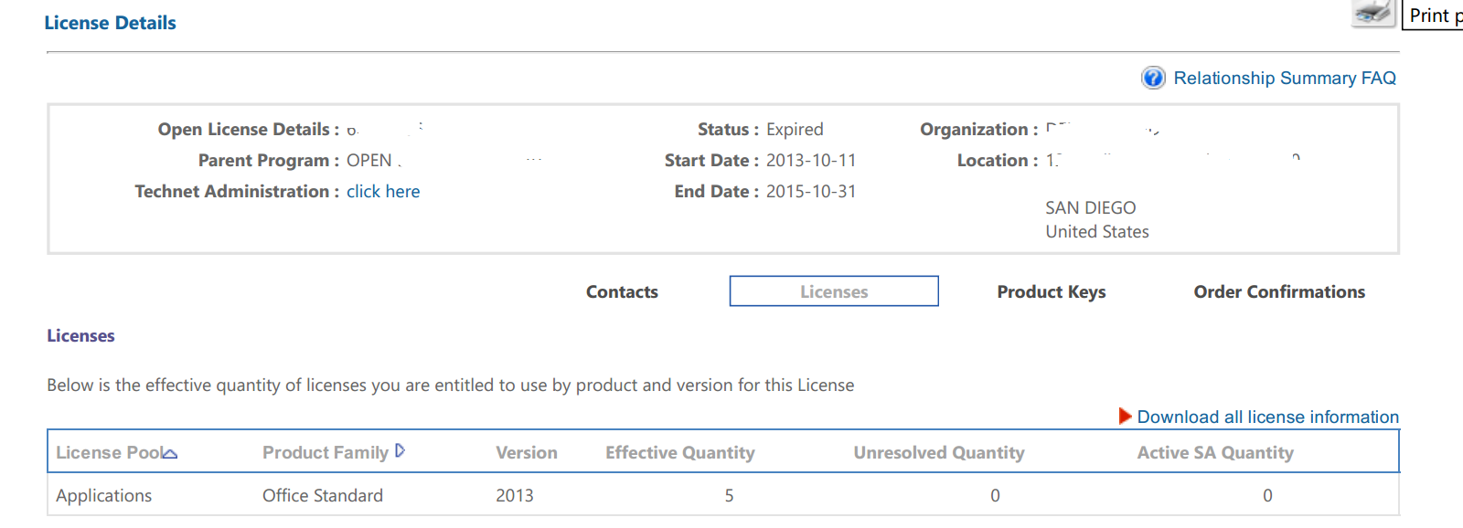Download all license information

1268,417
